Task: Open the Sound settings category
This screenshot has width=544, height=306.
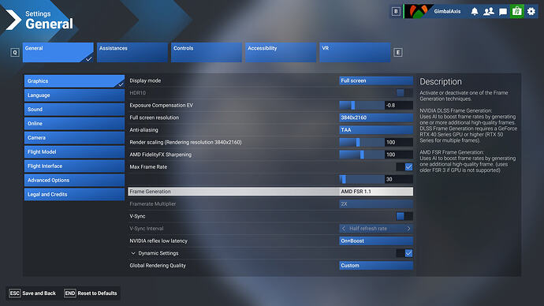Action: (x=74, y=110)
